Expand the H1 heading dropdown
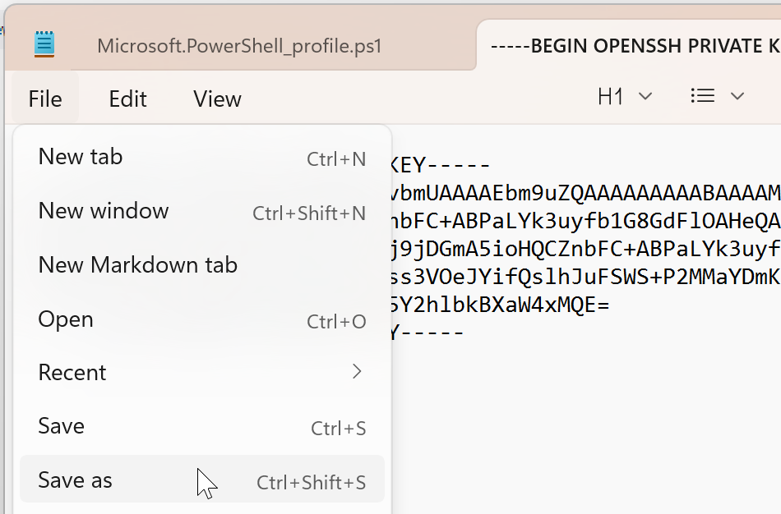Viewport: 781px width, 514px height. 625,97
